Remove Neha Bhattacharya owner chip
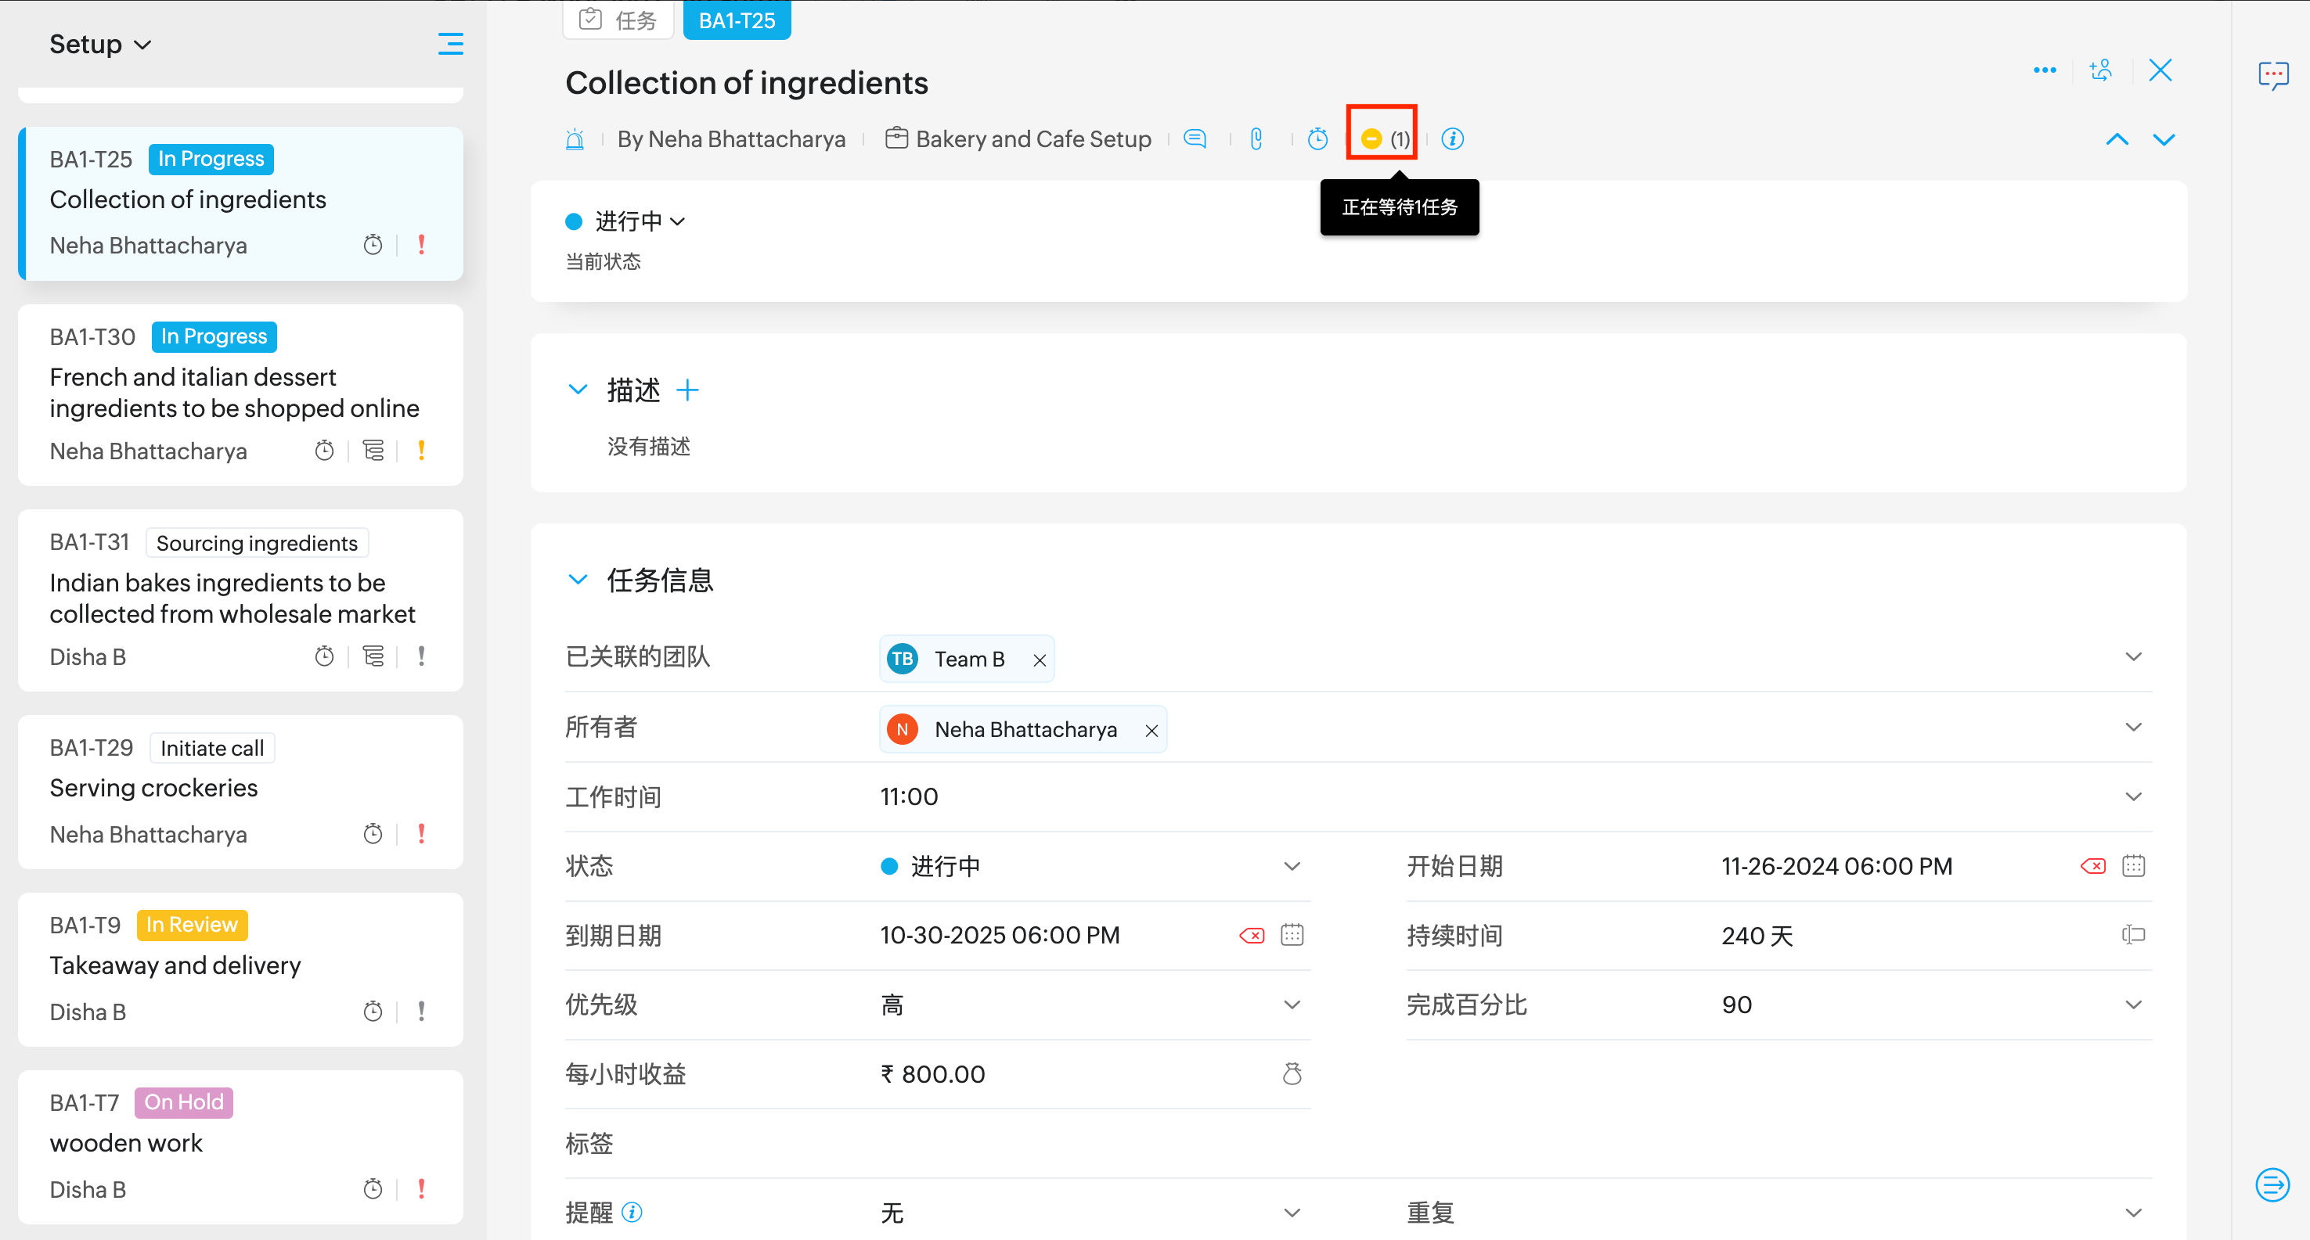The height and width of the screenshot is (1240, 2310). tap(1151, 731)
